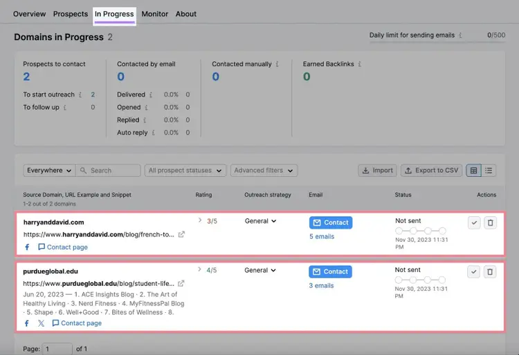Switch to table view layout icon
This screenshot has width=519, height=355.
(473, 171)
